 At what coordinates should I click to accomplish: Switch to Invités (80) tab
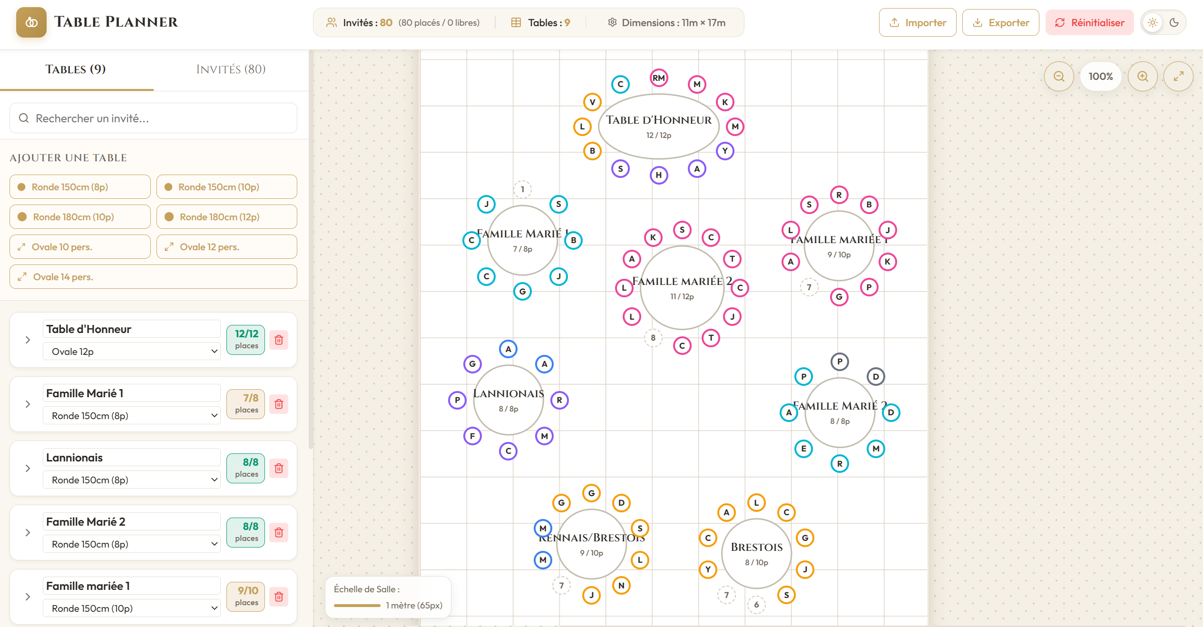(x=231, y=69)
